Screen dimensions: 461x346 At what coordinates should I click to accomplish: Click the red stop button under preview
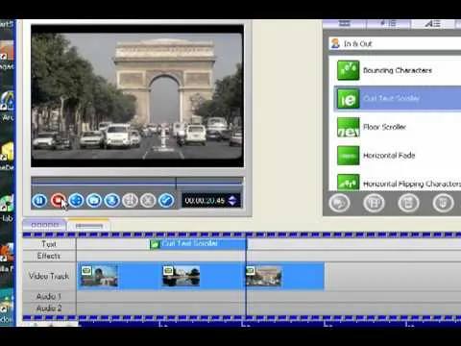point(58,201)
